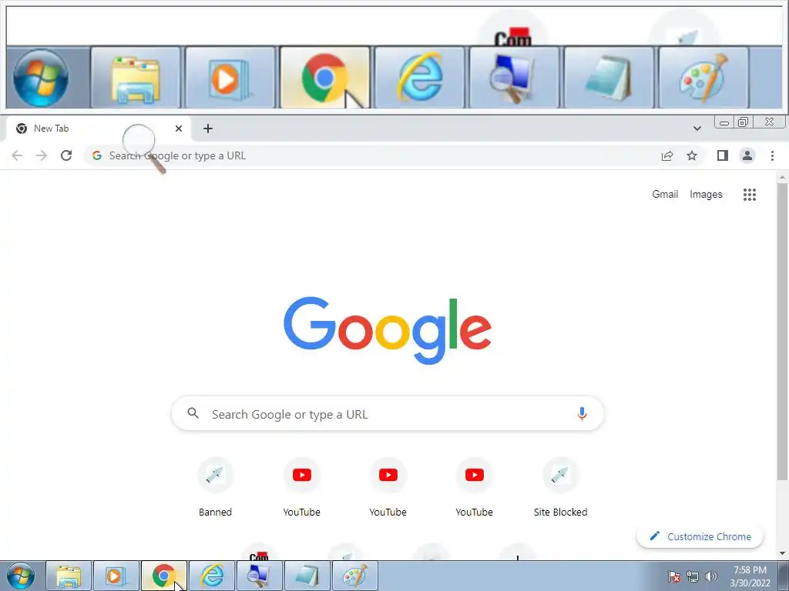Viewport: 789px width, 591px height.
Task: Close the New Tab tab
Action: pyautogui.click(x=179, y=129)
